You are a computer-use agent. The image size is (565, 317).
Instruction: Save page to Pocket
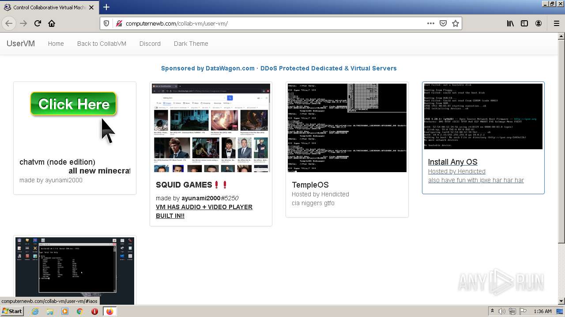pos(443,23)
